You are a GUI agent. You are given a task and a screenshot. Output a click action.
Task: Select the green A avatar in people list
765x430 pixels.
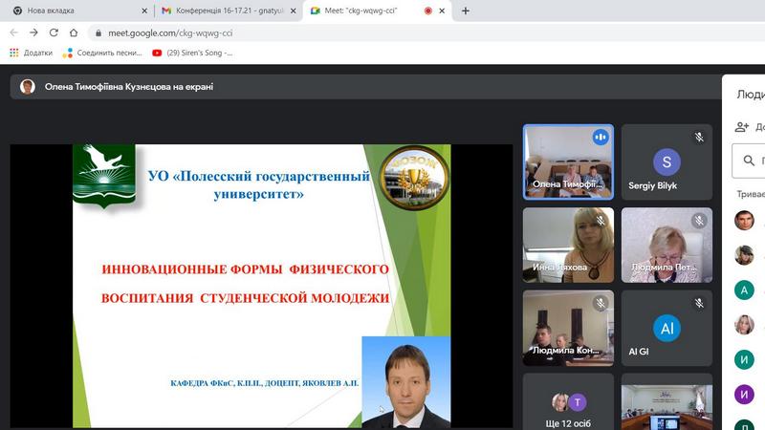point(744,290)
